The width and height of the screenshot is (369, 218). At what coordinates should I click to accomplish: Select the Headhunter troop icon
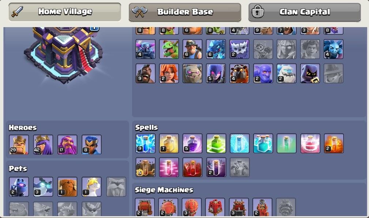(310, 73)
